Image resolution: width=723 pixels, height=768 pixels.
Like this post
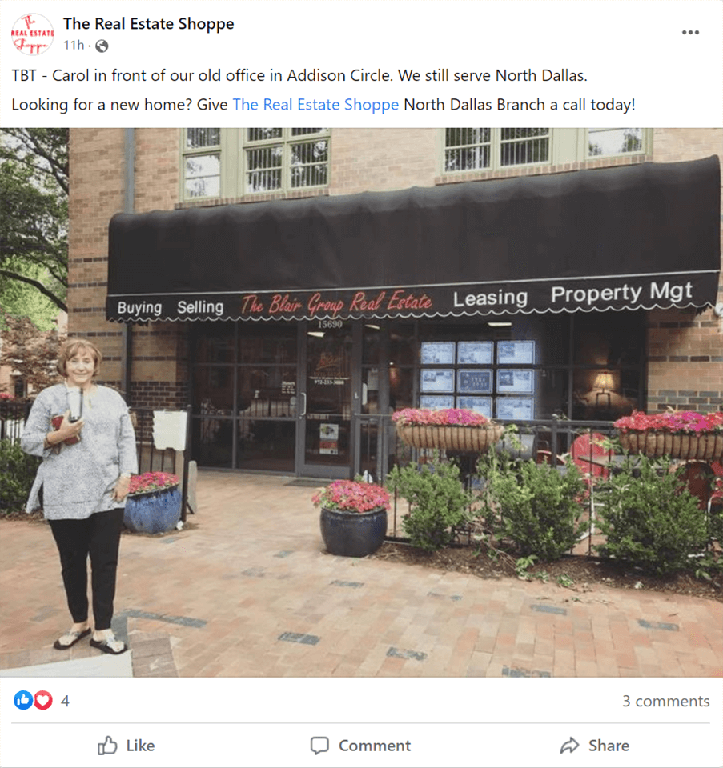126,746
